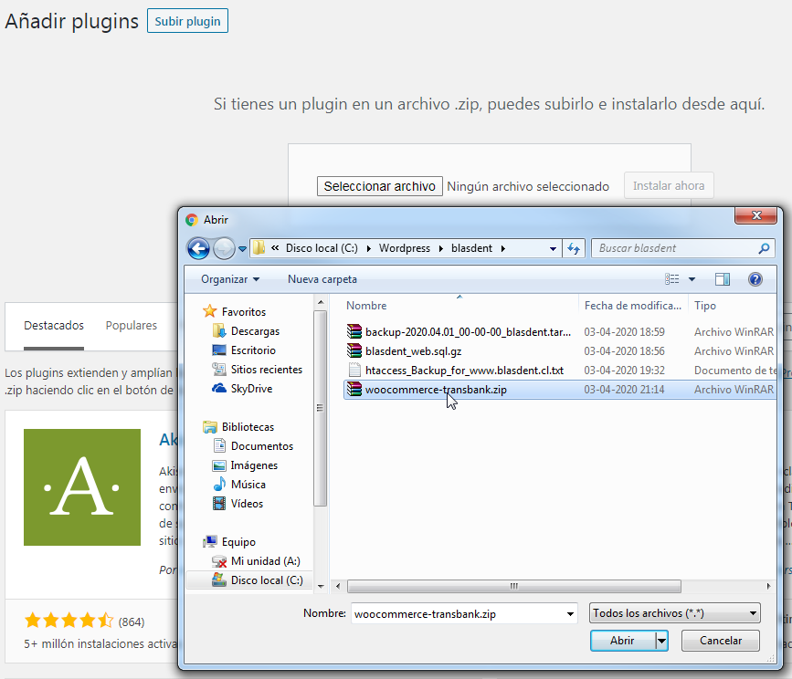Select the backup-2020.04.01 archive file icon
792x679 pixels.
tap(355, 332)
